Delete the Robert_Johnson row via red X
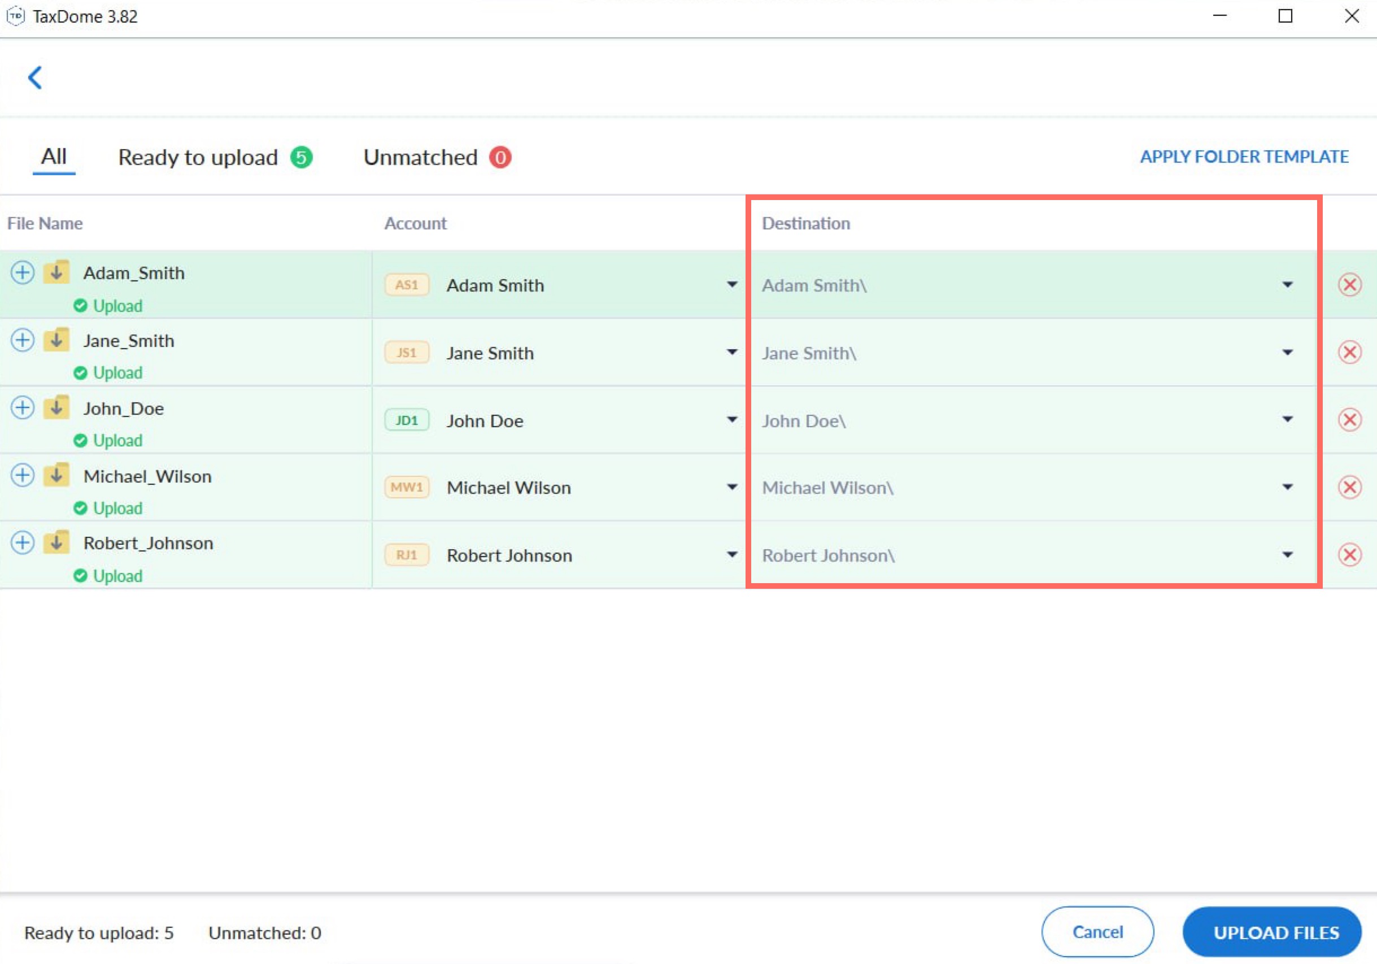 (x=1349, y=555)
